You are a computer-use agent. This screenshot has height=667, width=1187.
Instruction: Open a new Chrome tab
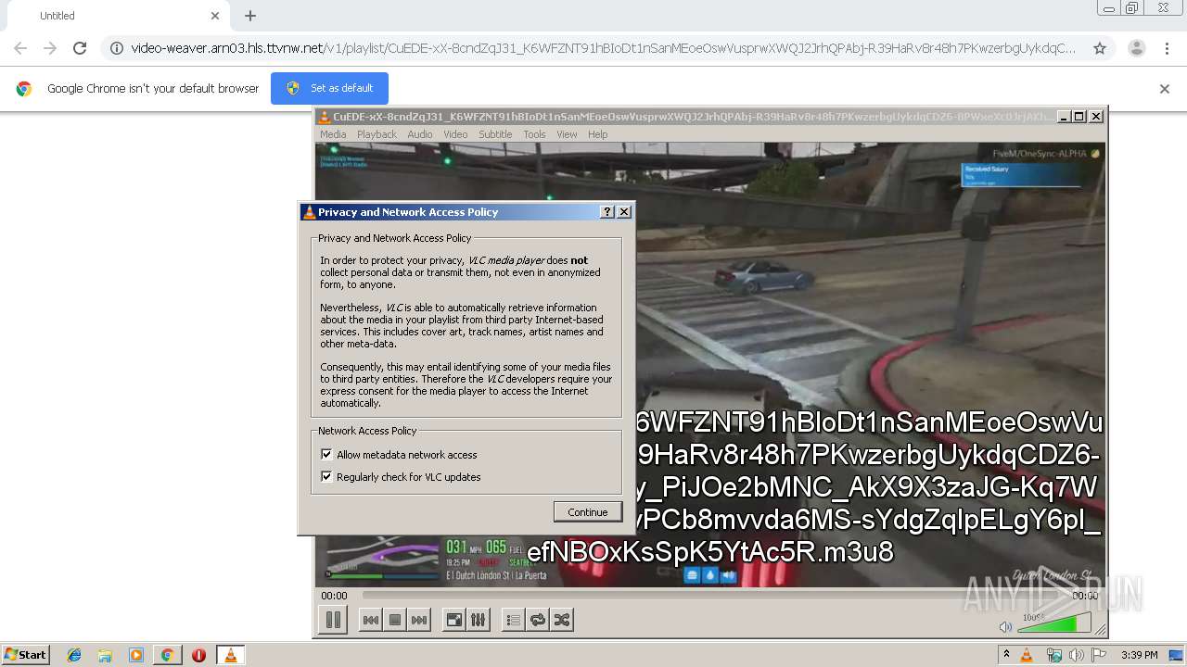250,16
